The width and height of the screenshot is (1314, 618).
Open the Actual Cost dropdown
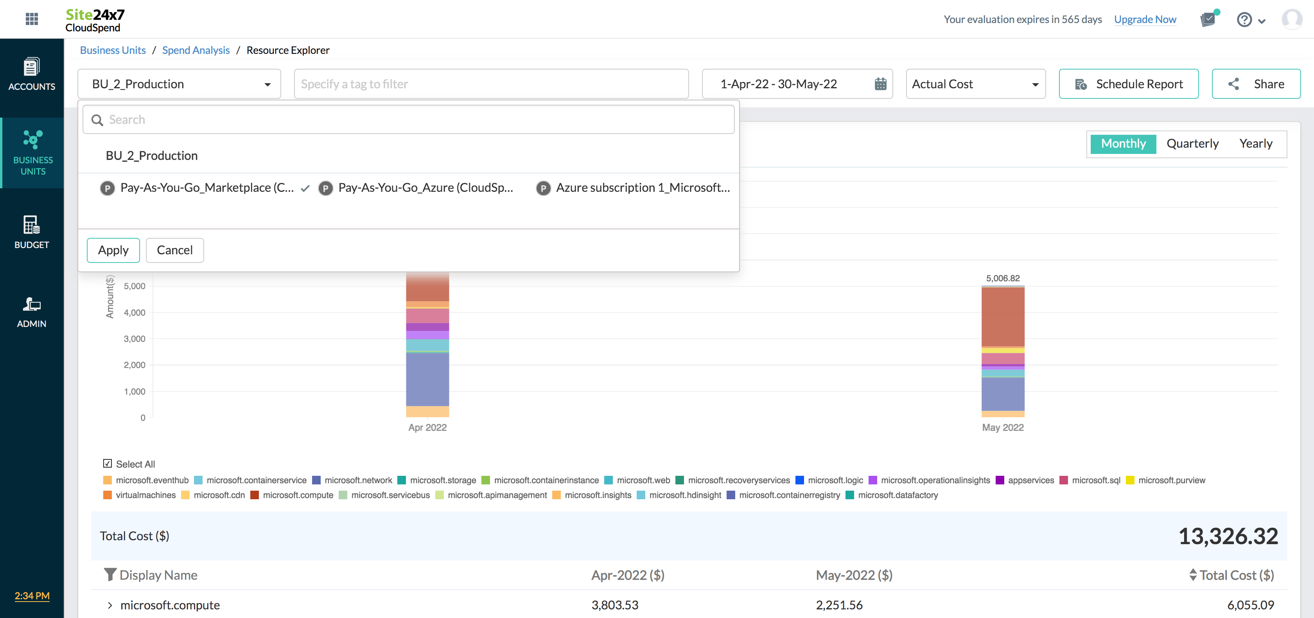975,84
